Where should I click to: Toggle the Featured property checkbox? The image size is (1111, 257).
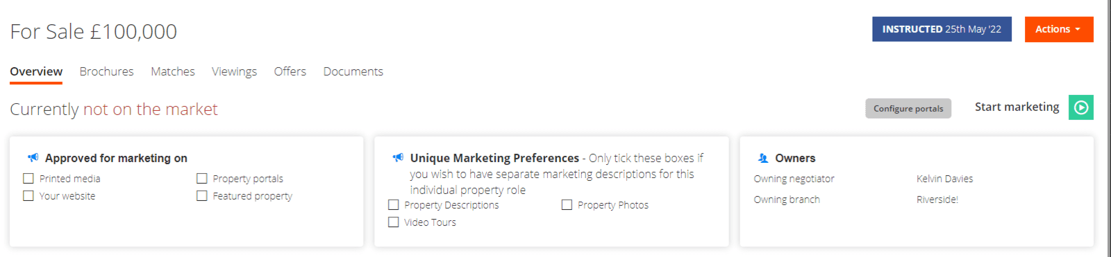(x=202, y=196)
